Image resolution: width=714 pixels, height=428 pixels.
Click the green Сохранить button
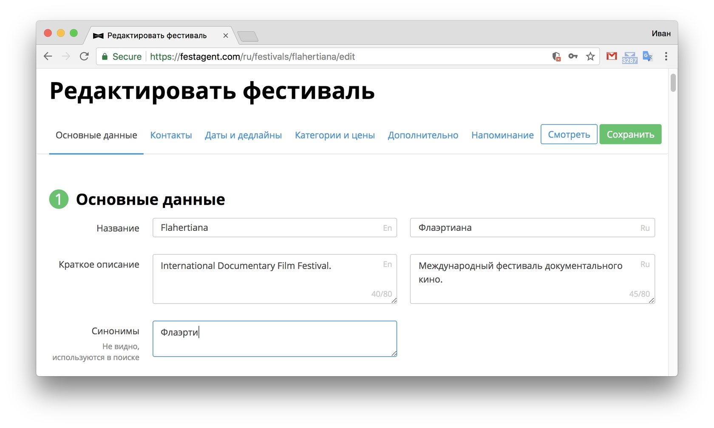tap(630, 134)
